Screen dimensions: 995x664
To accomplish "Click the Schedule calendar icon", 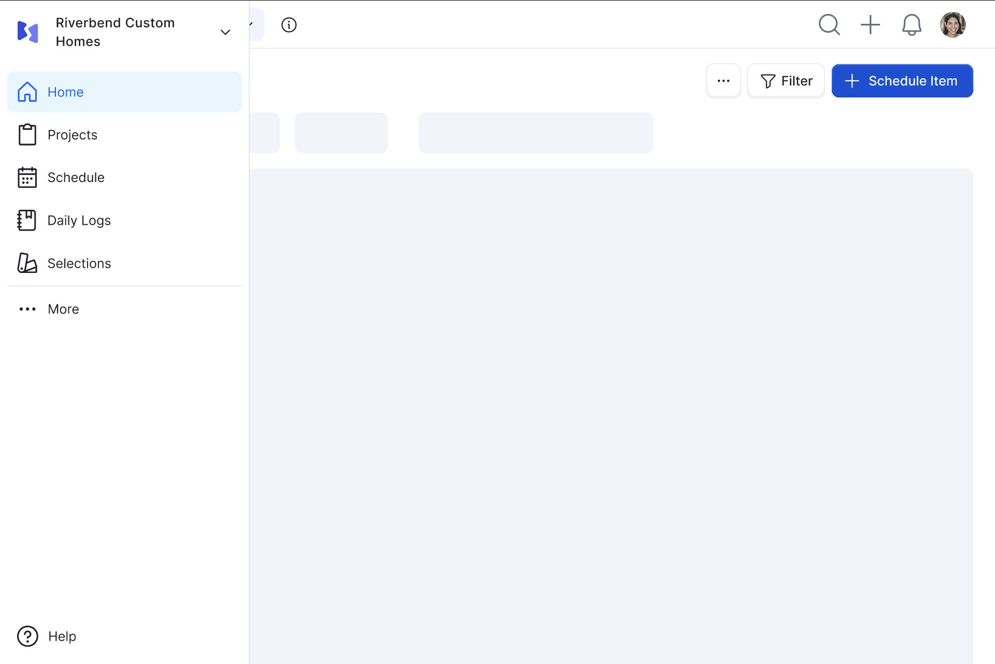I will click(x=27, y=178).
